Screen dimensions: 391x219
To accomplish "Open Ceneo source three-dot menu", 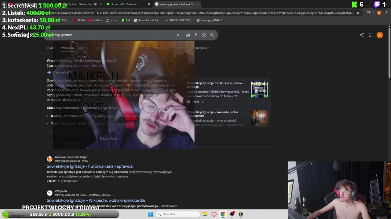I will pos(203,102).
